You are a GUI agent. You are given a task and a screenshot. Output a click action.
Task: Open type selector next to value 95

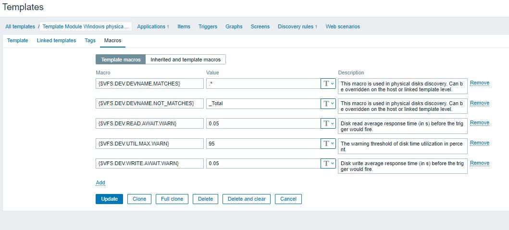[328, 144]
